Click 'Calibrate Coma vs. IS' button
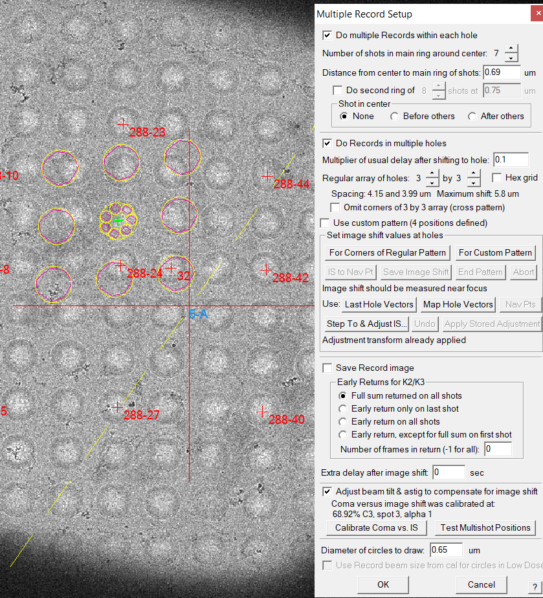543x598 pixels. 376,528
